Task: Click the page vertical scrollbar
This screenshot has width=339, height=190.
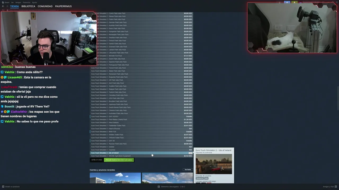Action: [338, 98]
